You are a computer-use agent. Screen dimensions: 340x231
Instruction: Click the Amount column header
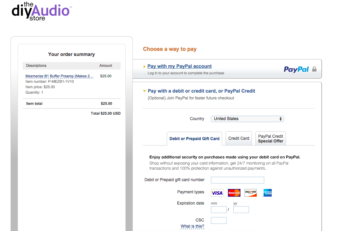click(x=106, y=65)
